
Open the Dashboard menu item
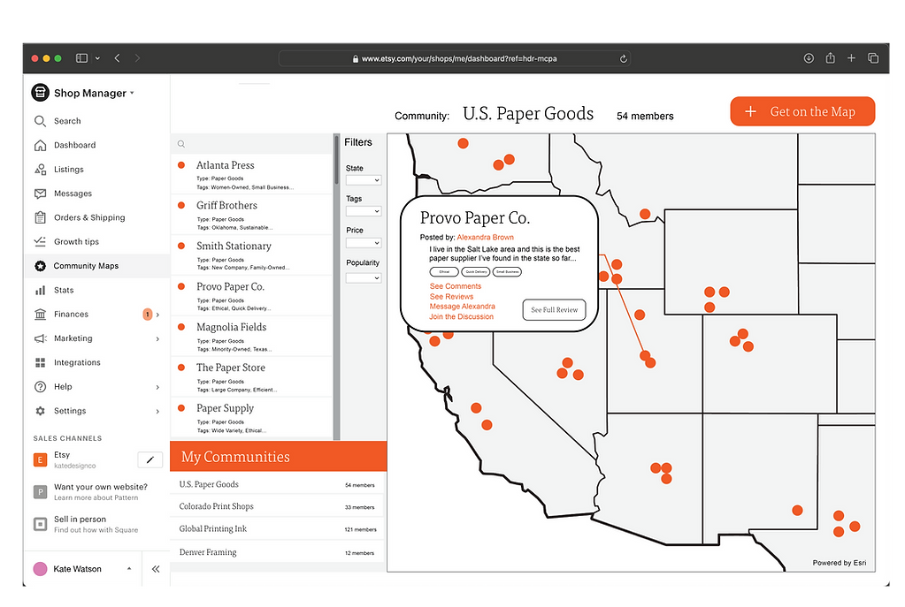click(75, 145)
